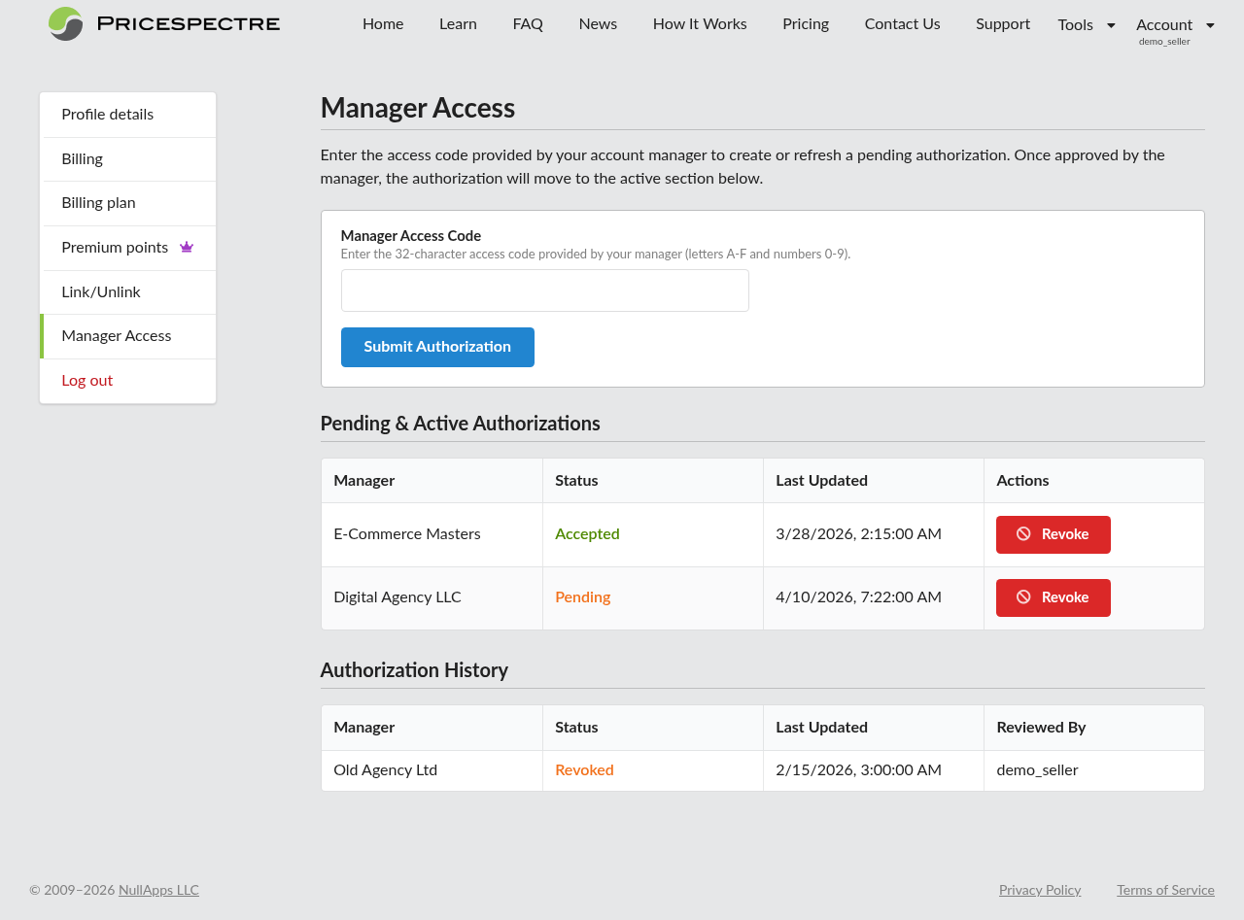Select Profile details in the sidebar
Screen dimensions: 1244x920
107,114
